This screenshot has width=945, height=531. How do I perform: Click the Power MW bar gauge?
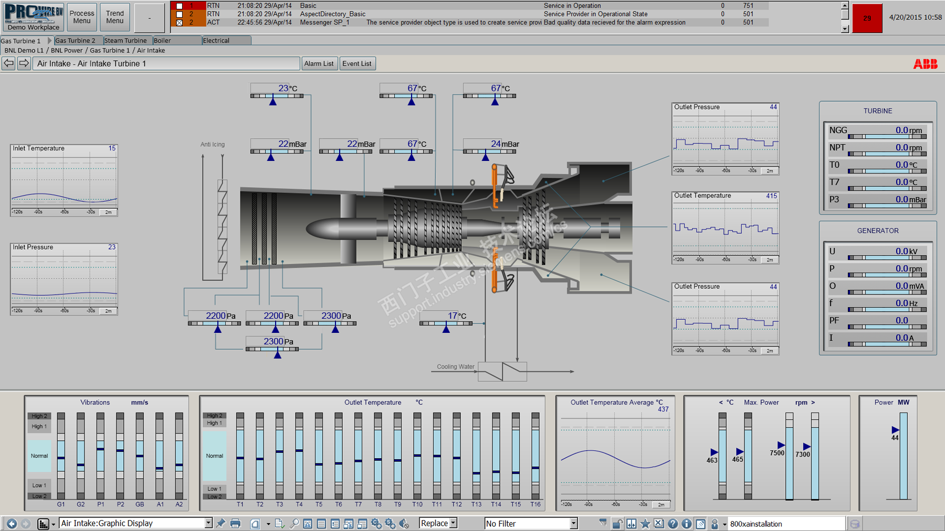[903, 456]
